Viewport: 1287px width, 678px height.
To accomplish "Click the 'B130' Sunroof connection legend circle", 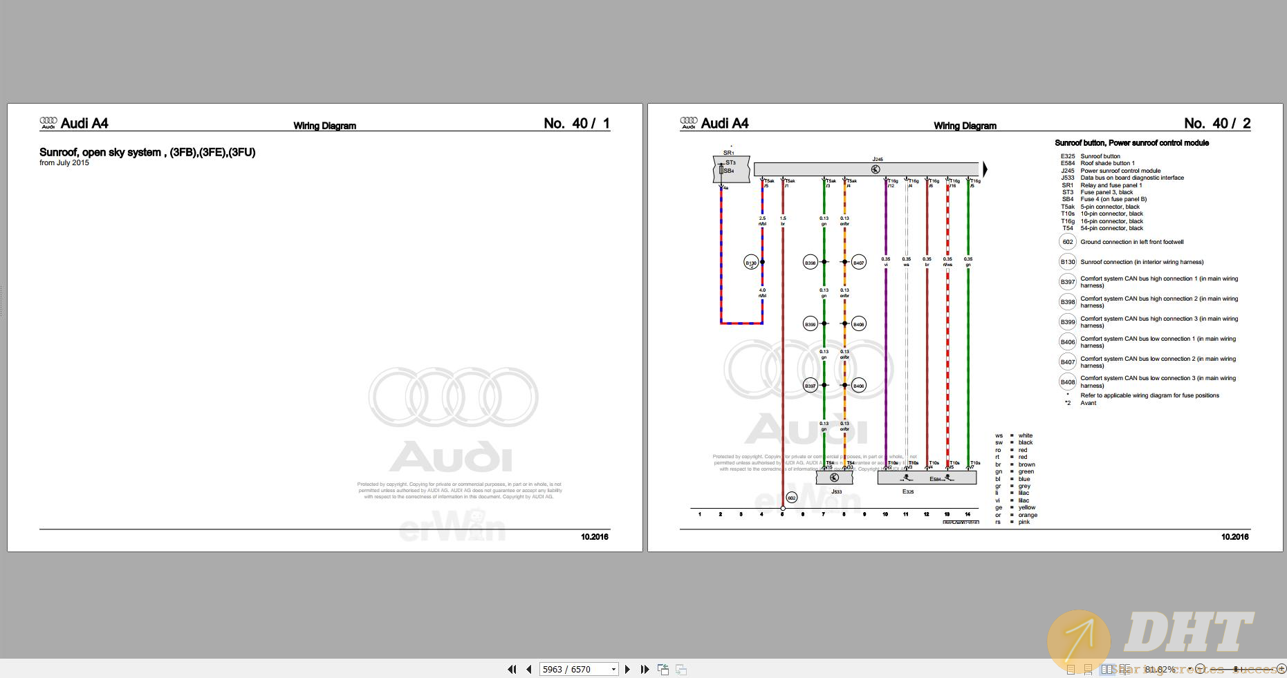I will 1068,262.
